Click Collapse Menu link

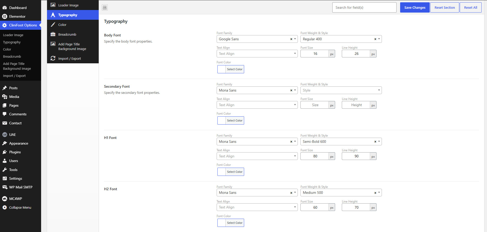click(x=21, y=207)
